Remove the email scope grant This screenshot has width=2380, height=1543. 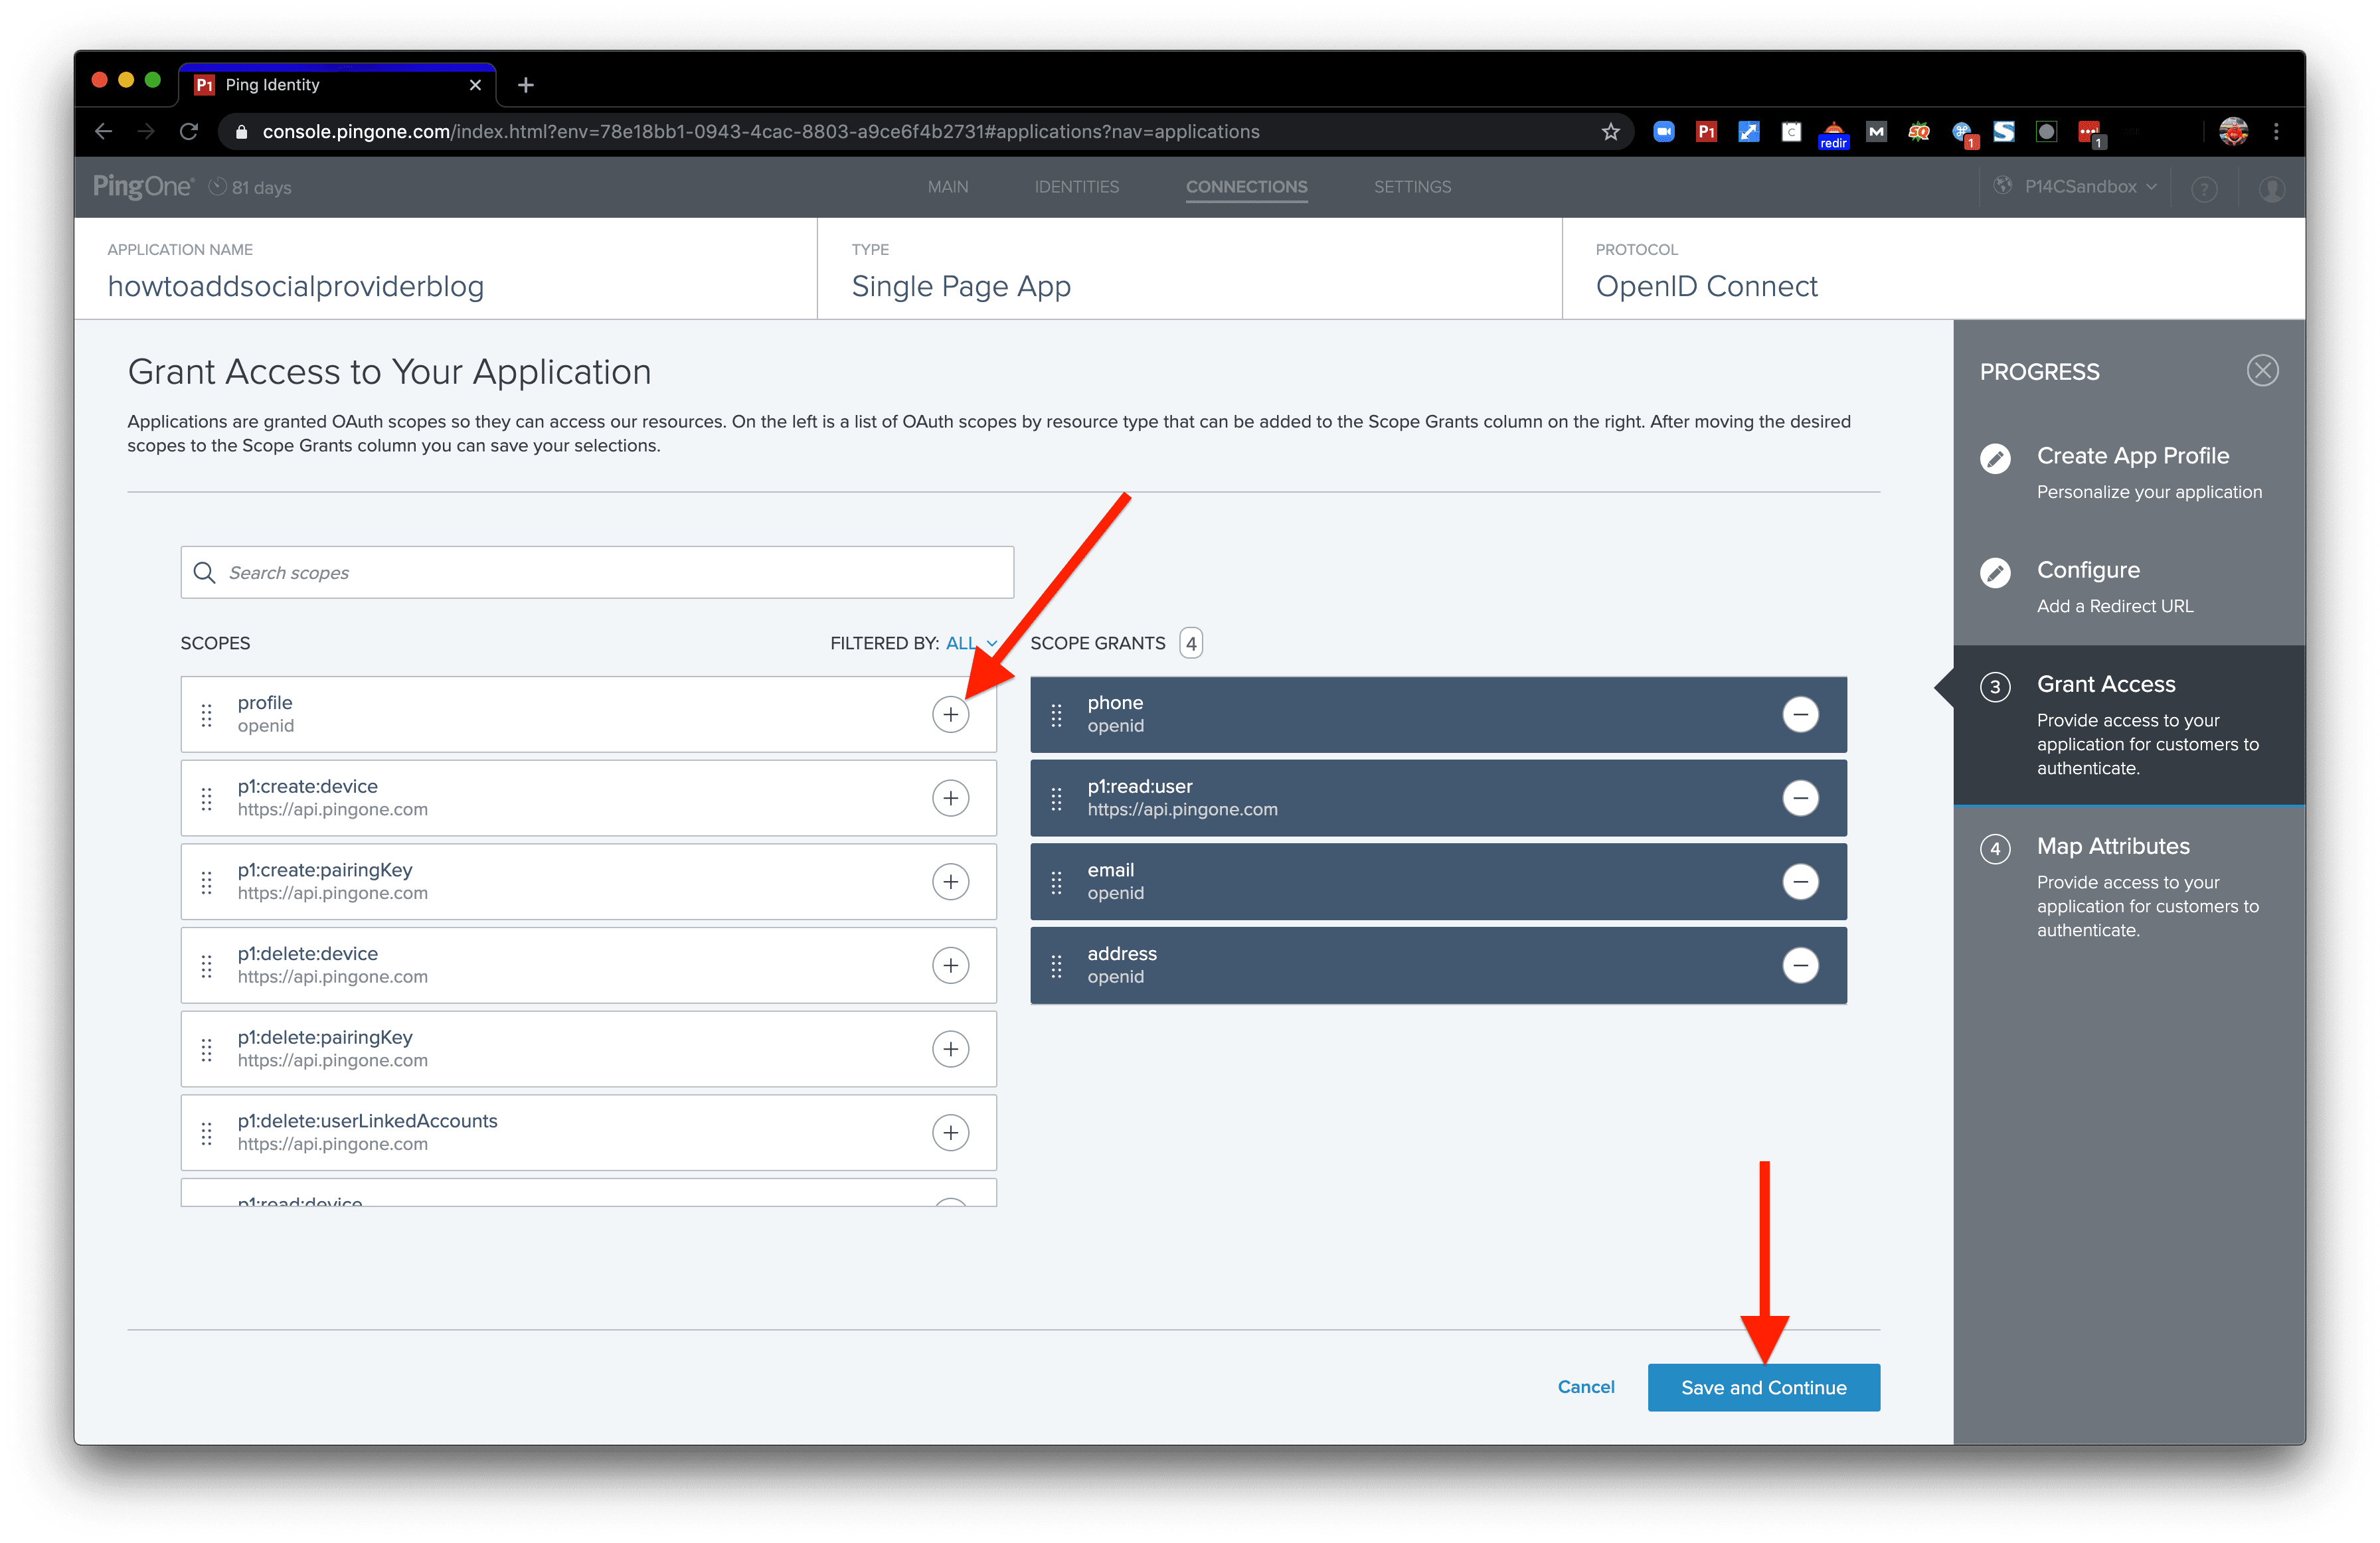coord(1800,881)
